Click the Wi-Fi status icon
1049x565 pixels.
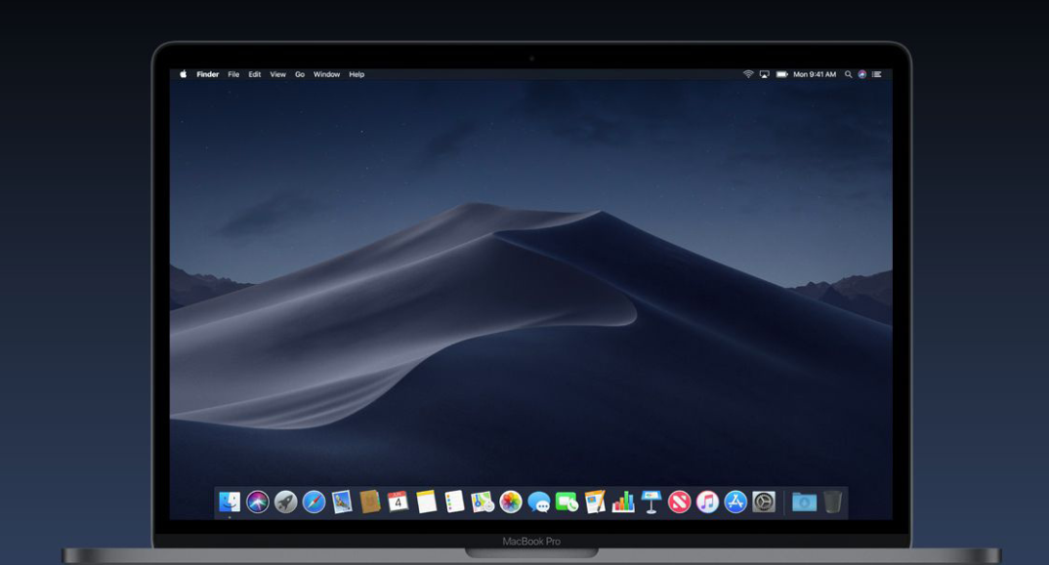tap(748, 74)
